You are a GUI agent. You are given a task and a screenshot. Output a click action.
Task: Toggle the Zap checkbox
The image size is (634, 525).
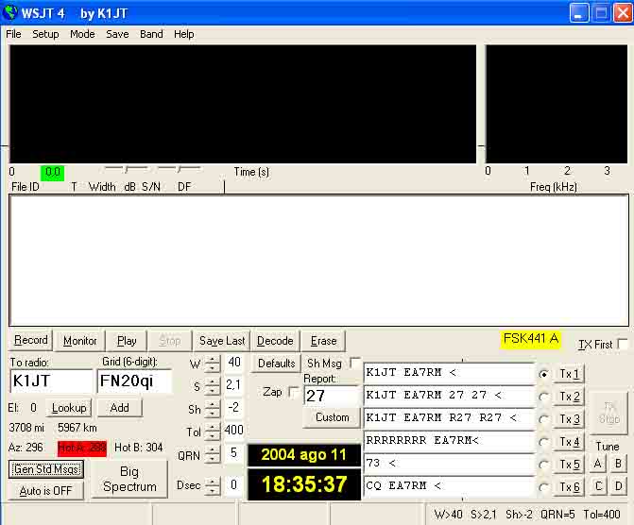(294, 392)
